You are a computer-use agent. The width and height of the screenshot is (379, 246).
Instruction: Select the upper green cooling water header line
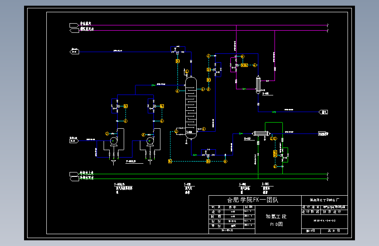203,174
